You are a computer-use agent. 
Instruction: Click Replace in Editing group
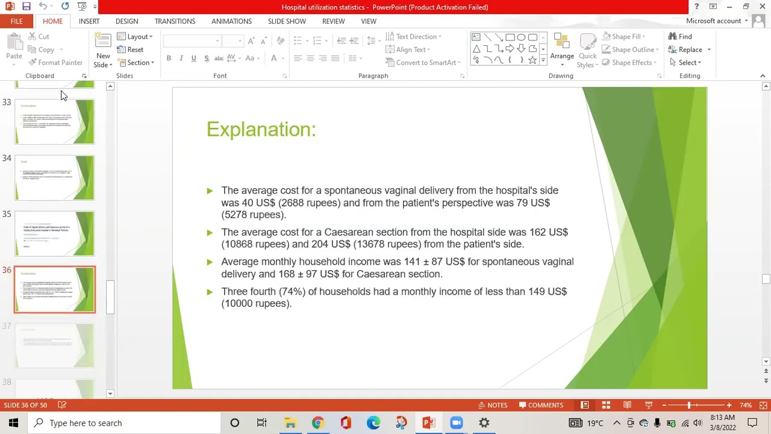point(685,49)
